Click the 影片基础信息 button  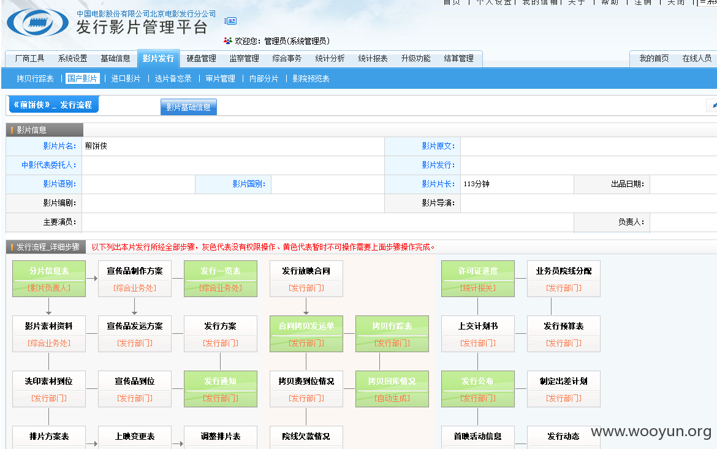tap(188, 107)
